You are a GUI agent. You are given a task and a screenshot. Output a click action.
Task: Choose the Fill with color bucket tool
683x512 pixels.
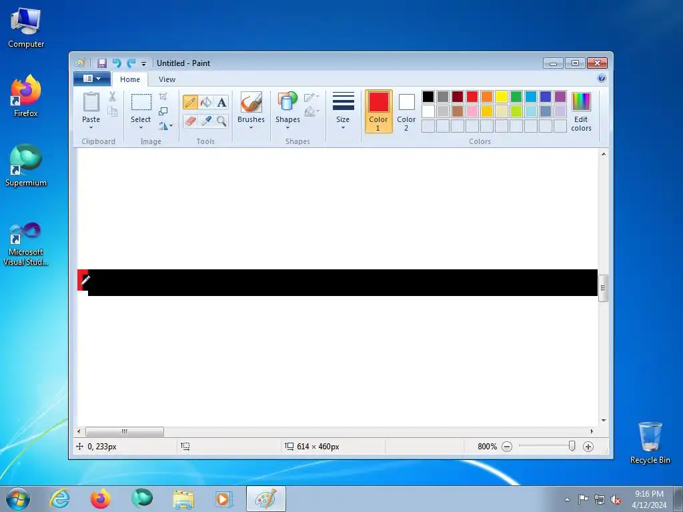click(x=206, y=102)
